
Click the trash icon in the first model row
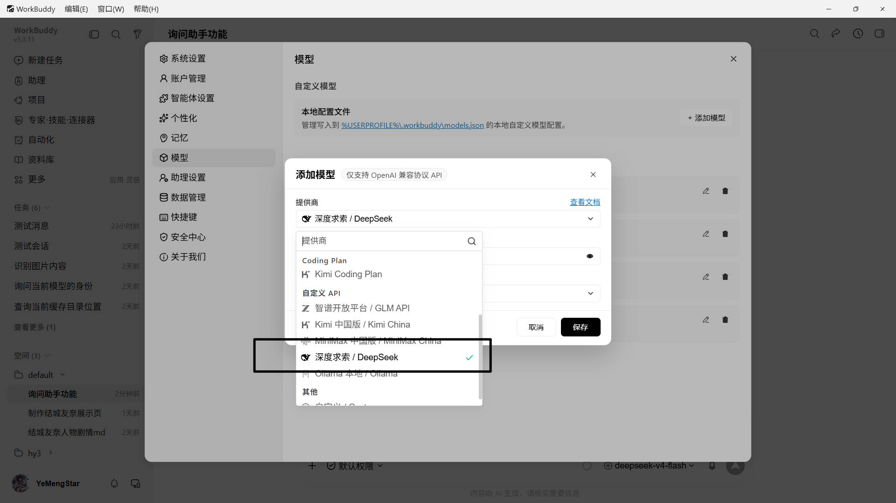coord(725,191)
